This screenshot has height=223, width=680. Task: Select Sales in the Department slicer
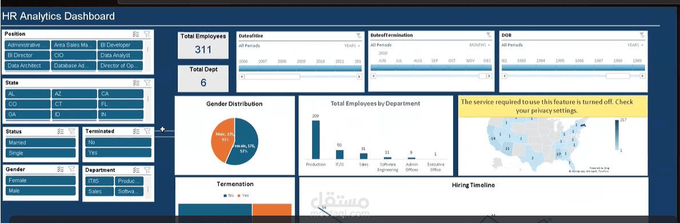[x=99, y=192]
